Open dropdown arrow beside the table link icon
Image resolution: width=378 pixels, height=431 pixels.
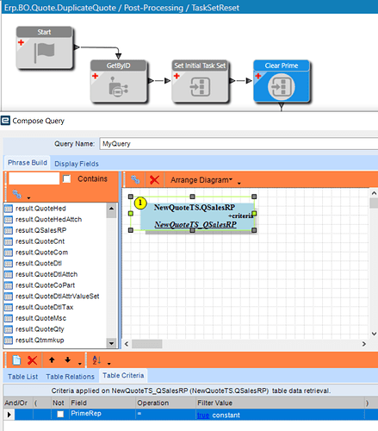click(x=28, y=197)
